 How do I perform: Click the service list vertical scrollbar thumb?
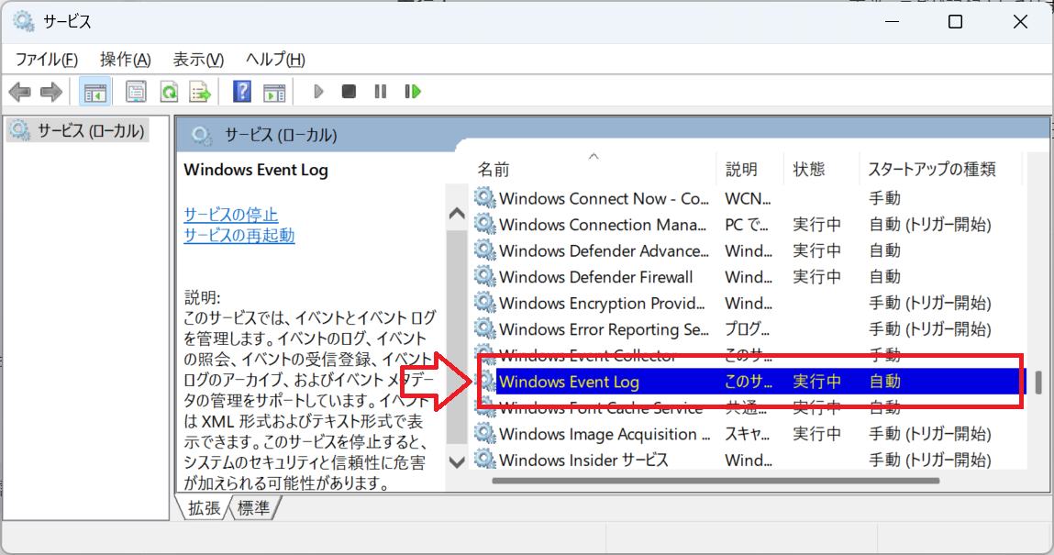pyautogui.click(x=1038, y=383)
